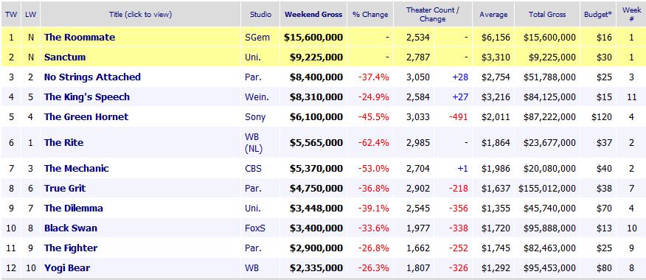Select The Green Hornet title
This screenshot has width=646, height=280.
point(86,117)
